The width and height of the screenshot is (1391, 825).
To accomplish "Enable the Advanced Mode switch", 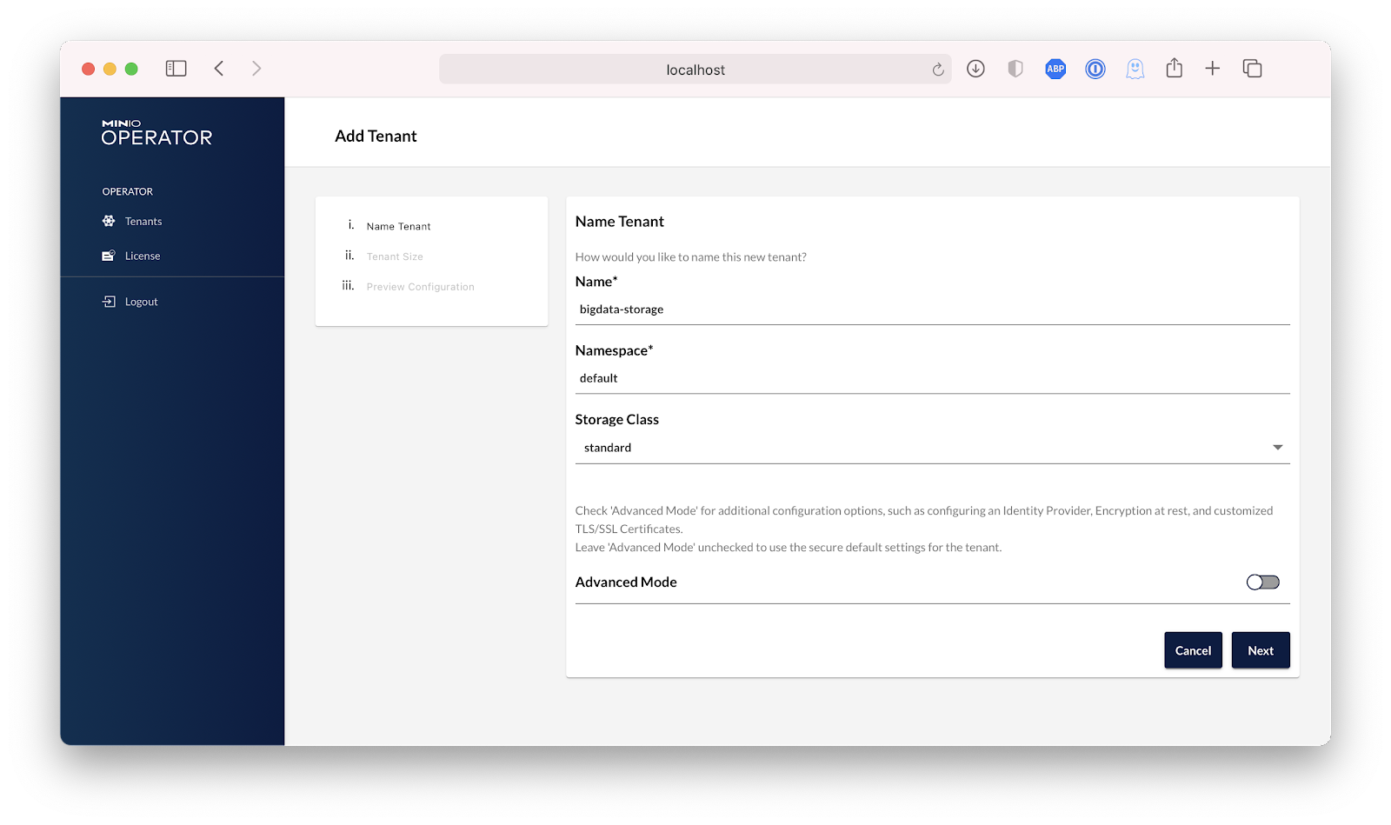I will (1262, 582).
